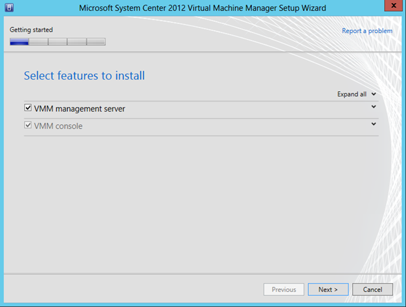Click the Select features to install heading
This screenshot has width=406, height=307.
(84, 76)
